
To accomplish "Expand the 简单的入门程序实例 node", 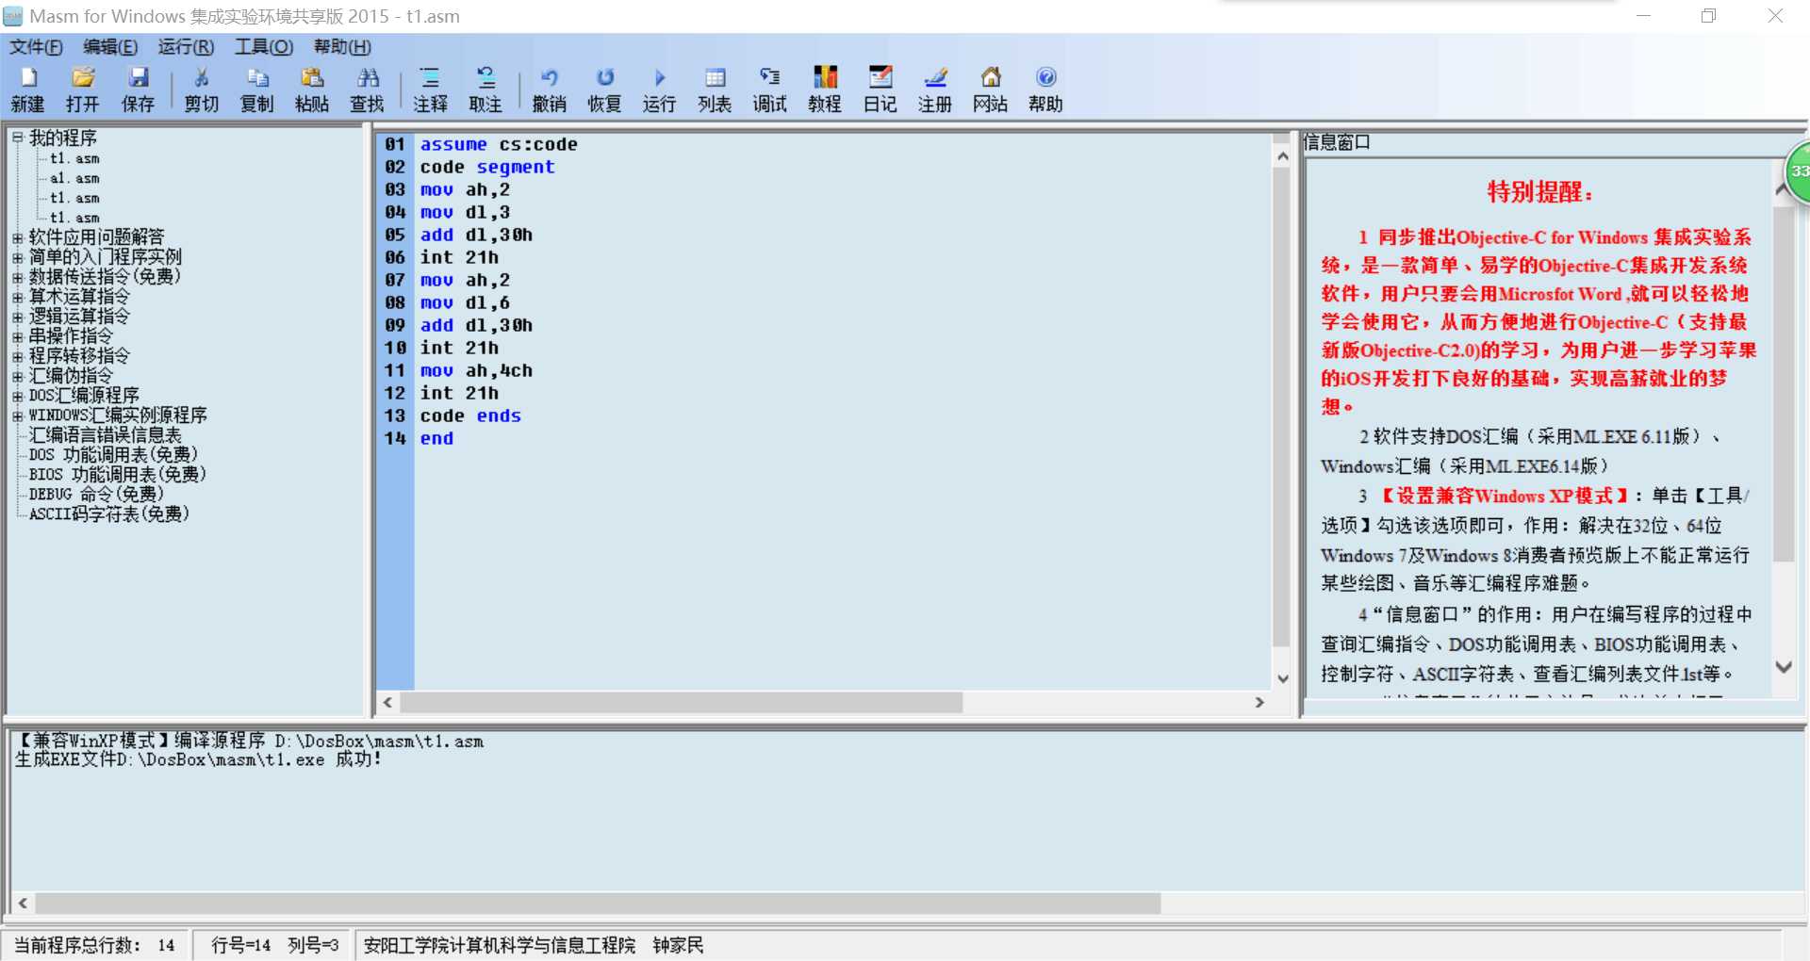I will coord(17,257).
